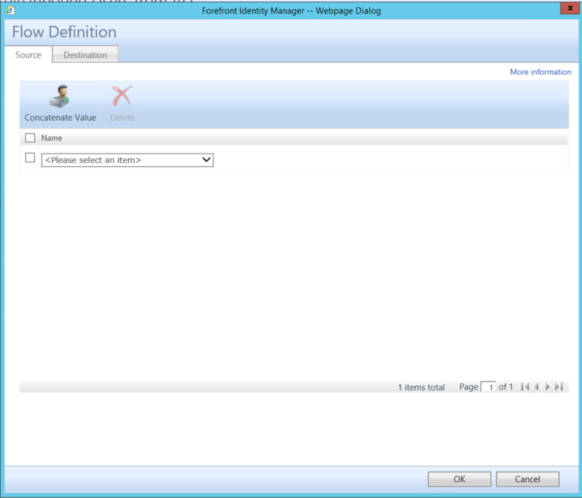
Task: Go to last page arrow
Action: (x=559, y=387)
